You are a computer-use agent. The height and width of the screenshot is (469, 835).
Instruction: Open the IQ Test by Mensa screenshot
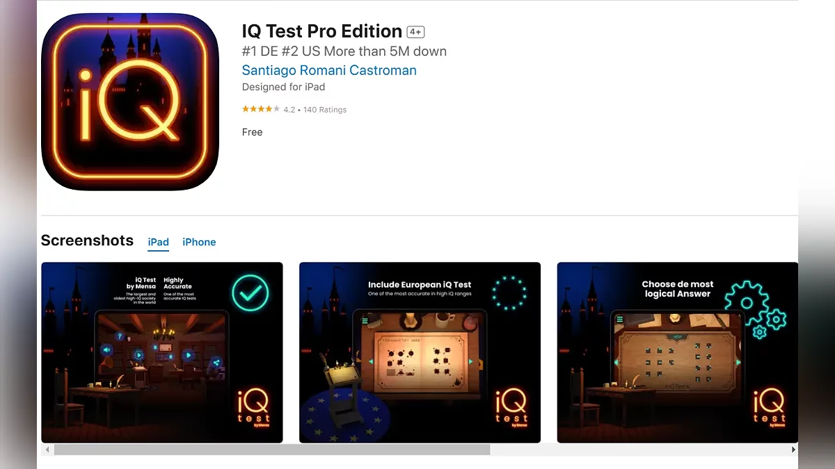point(162,352)
